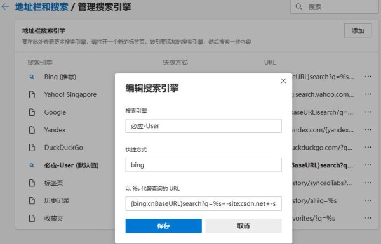Select the Yahoo! Singapore engine name
381x244 pixels.
70,94
